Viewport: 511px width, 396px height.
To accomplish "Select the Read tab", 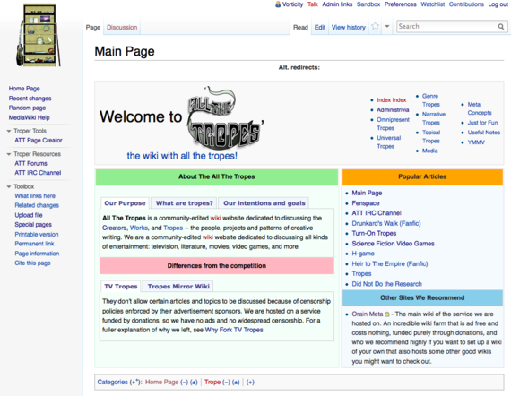I will [x=300, y=28].
